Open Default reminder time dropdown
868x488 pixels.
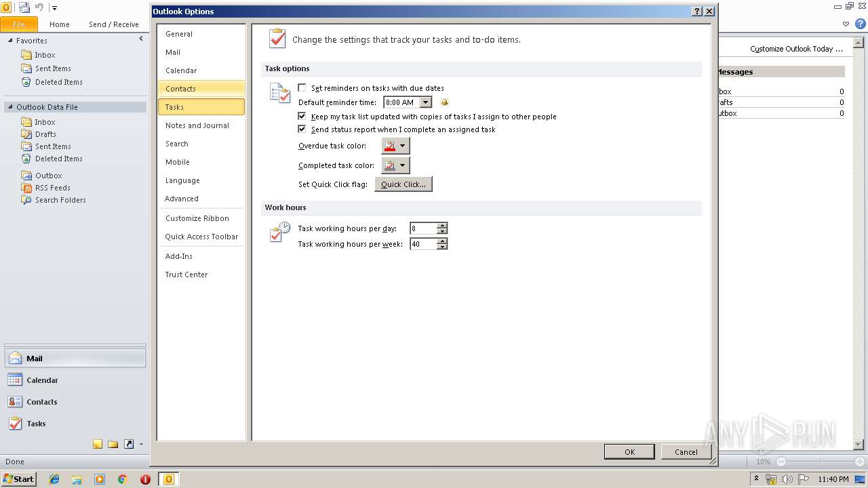point(425,102)
